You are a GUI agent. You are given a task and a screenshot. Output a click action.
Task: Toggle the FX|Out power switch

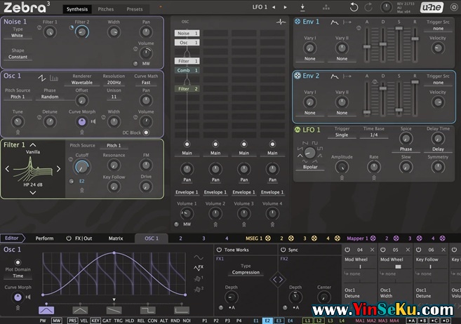[69, 238]
